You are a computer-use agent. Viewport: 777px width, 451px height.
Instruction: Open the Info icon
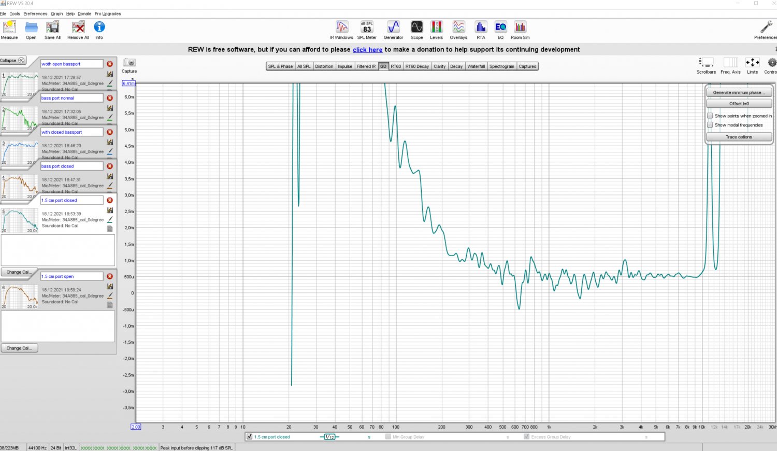99,30
